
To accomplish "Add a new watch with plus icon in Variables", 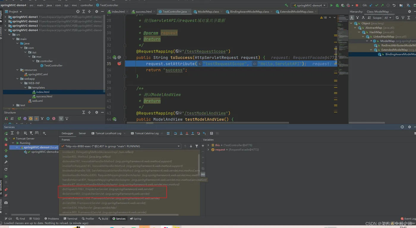I will click(x=203, y=146).
